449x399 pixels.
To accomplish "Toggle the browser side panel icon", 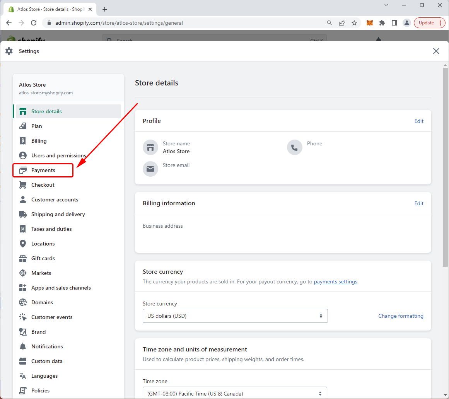I will (394, 23).
